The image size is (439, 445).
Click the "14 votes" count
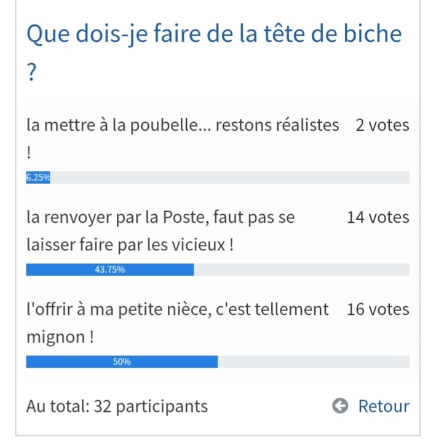pyautogui.click(x=378, y=217)
